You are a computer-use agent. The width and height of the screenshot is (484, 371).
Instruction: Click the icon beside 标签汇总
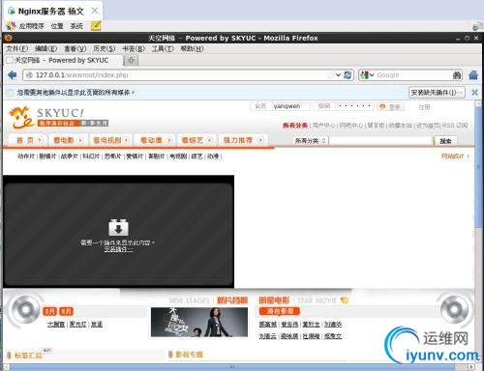(x=9, y=355)
